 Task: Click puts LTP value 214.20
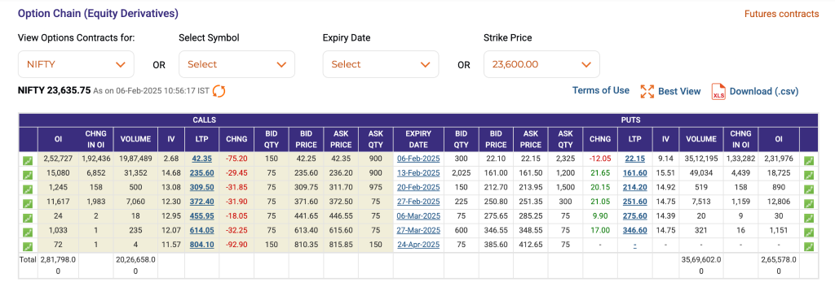pos(635,187)
